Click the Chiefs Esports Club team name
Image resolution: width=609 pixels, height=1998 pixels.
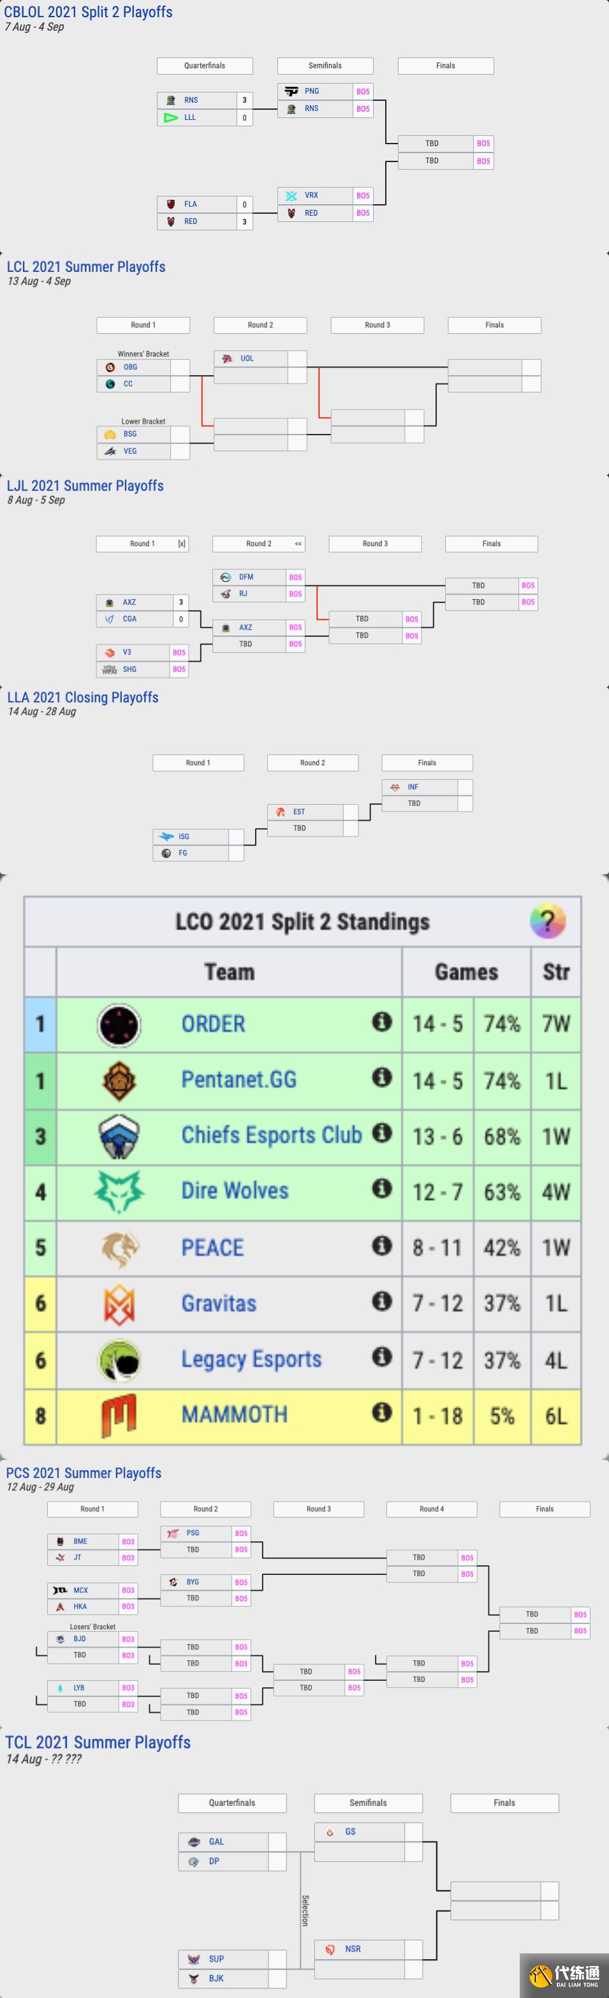[271, 1135]
